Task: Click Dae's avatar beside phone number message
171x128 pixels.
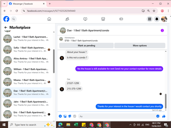Action: point(62,89)
